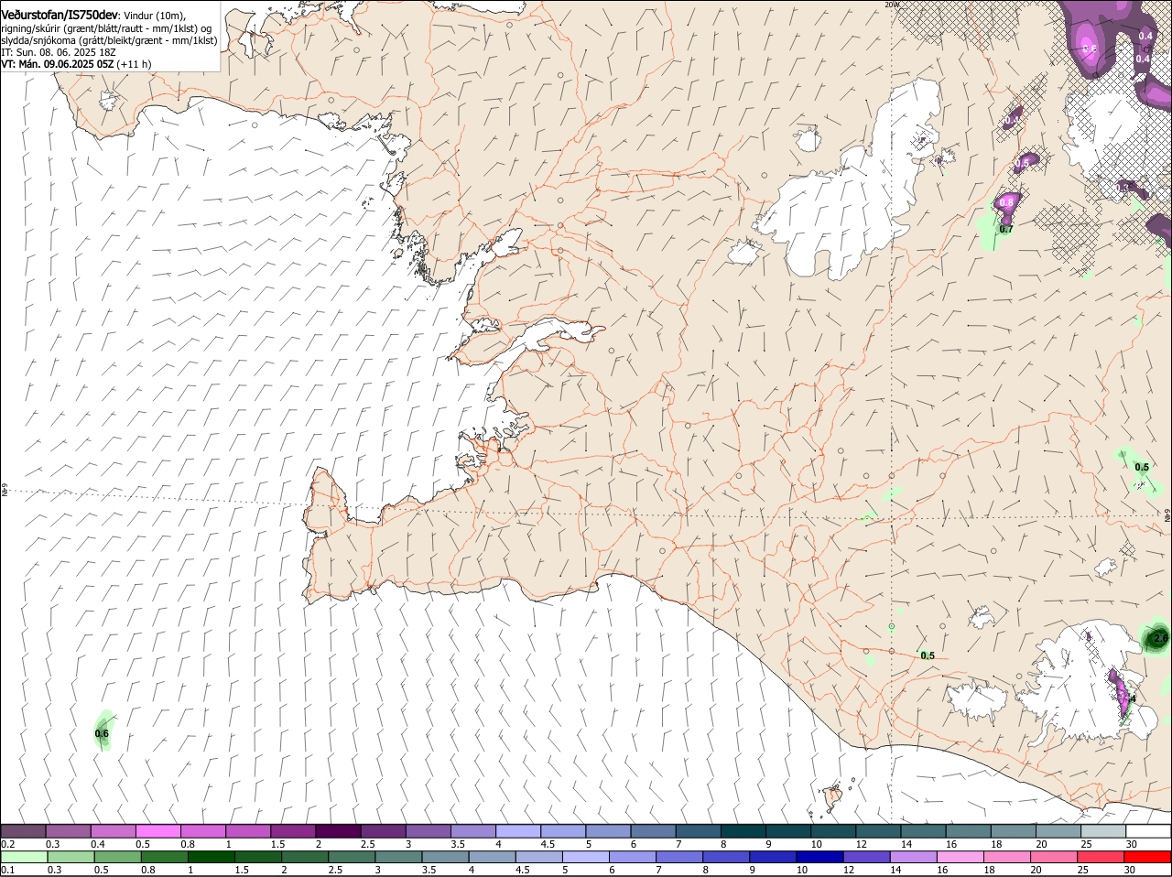1172x877 pixels.
Task: Click the pale green 0.1 rain legend swatch
Action: click(24, 857)
